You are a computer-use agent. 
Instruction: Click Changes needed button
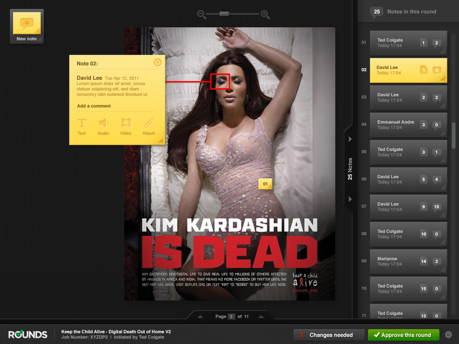[x=329, y=335]
